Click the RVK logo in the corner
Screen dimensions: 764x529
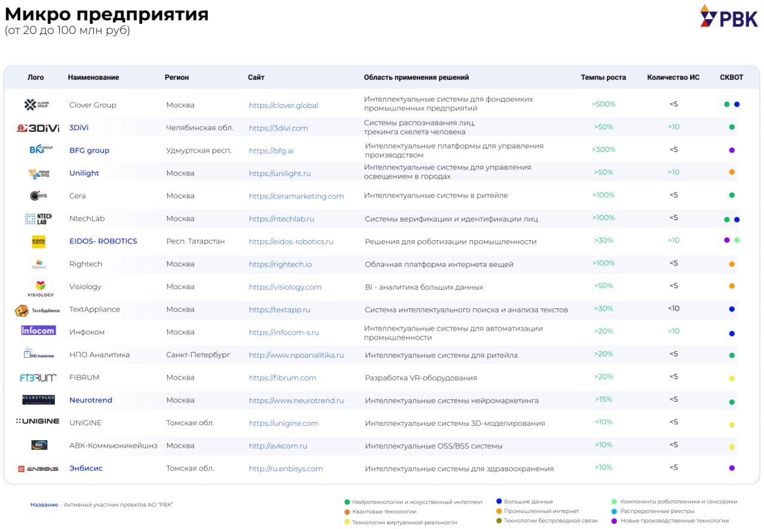pos(729,17)
